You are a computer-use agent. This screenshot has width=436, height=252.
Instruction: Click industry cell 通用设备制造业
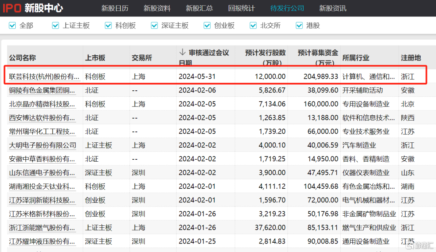coord(366,242)
